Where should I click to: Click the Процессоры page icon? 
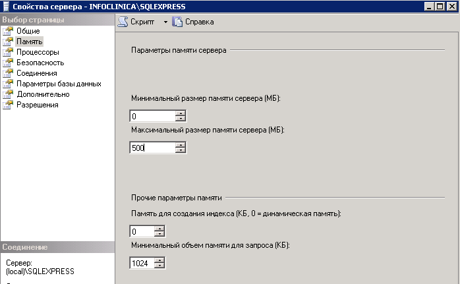pyautogui.click(x=8, y=52)
